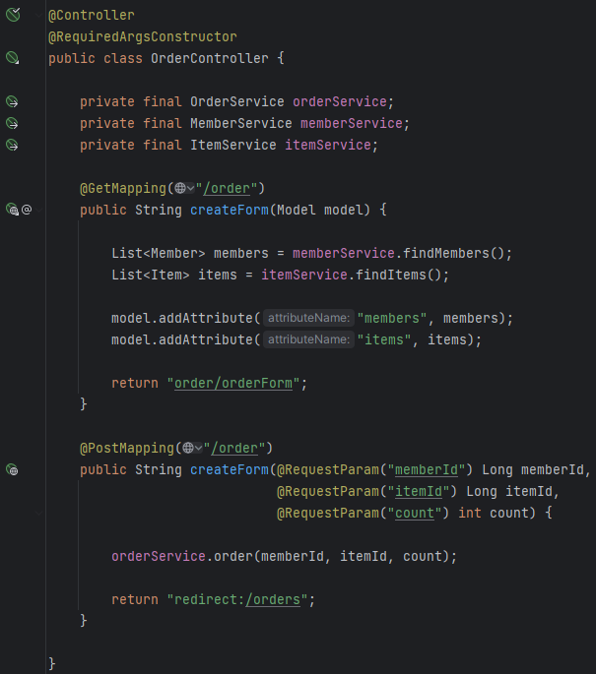Click the "itemId" request param link
Viewport: 596px width, 674px height.
point(419,491)
